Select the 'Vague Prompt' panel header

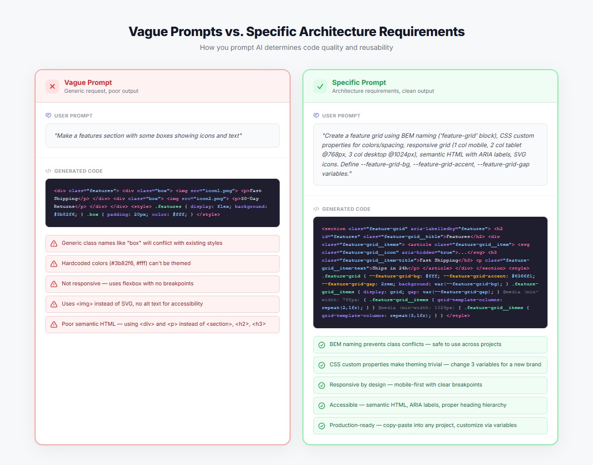tap(87, 82)
